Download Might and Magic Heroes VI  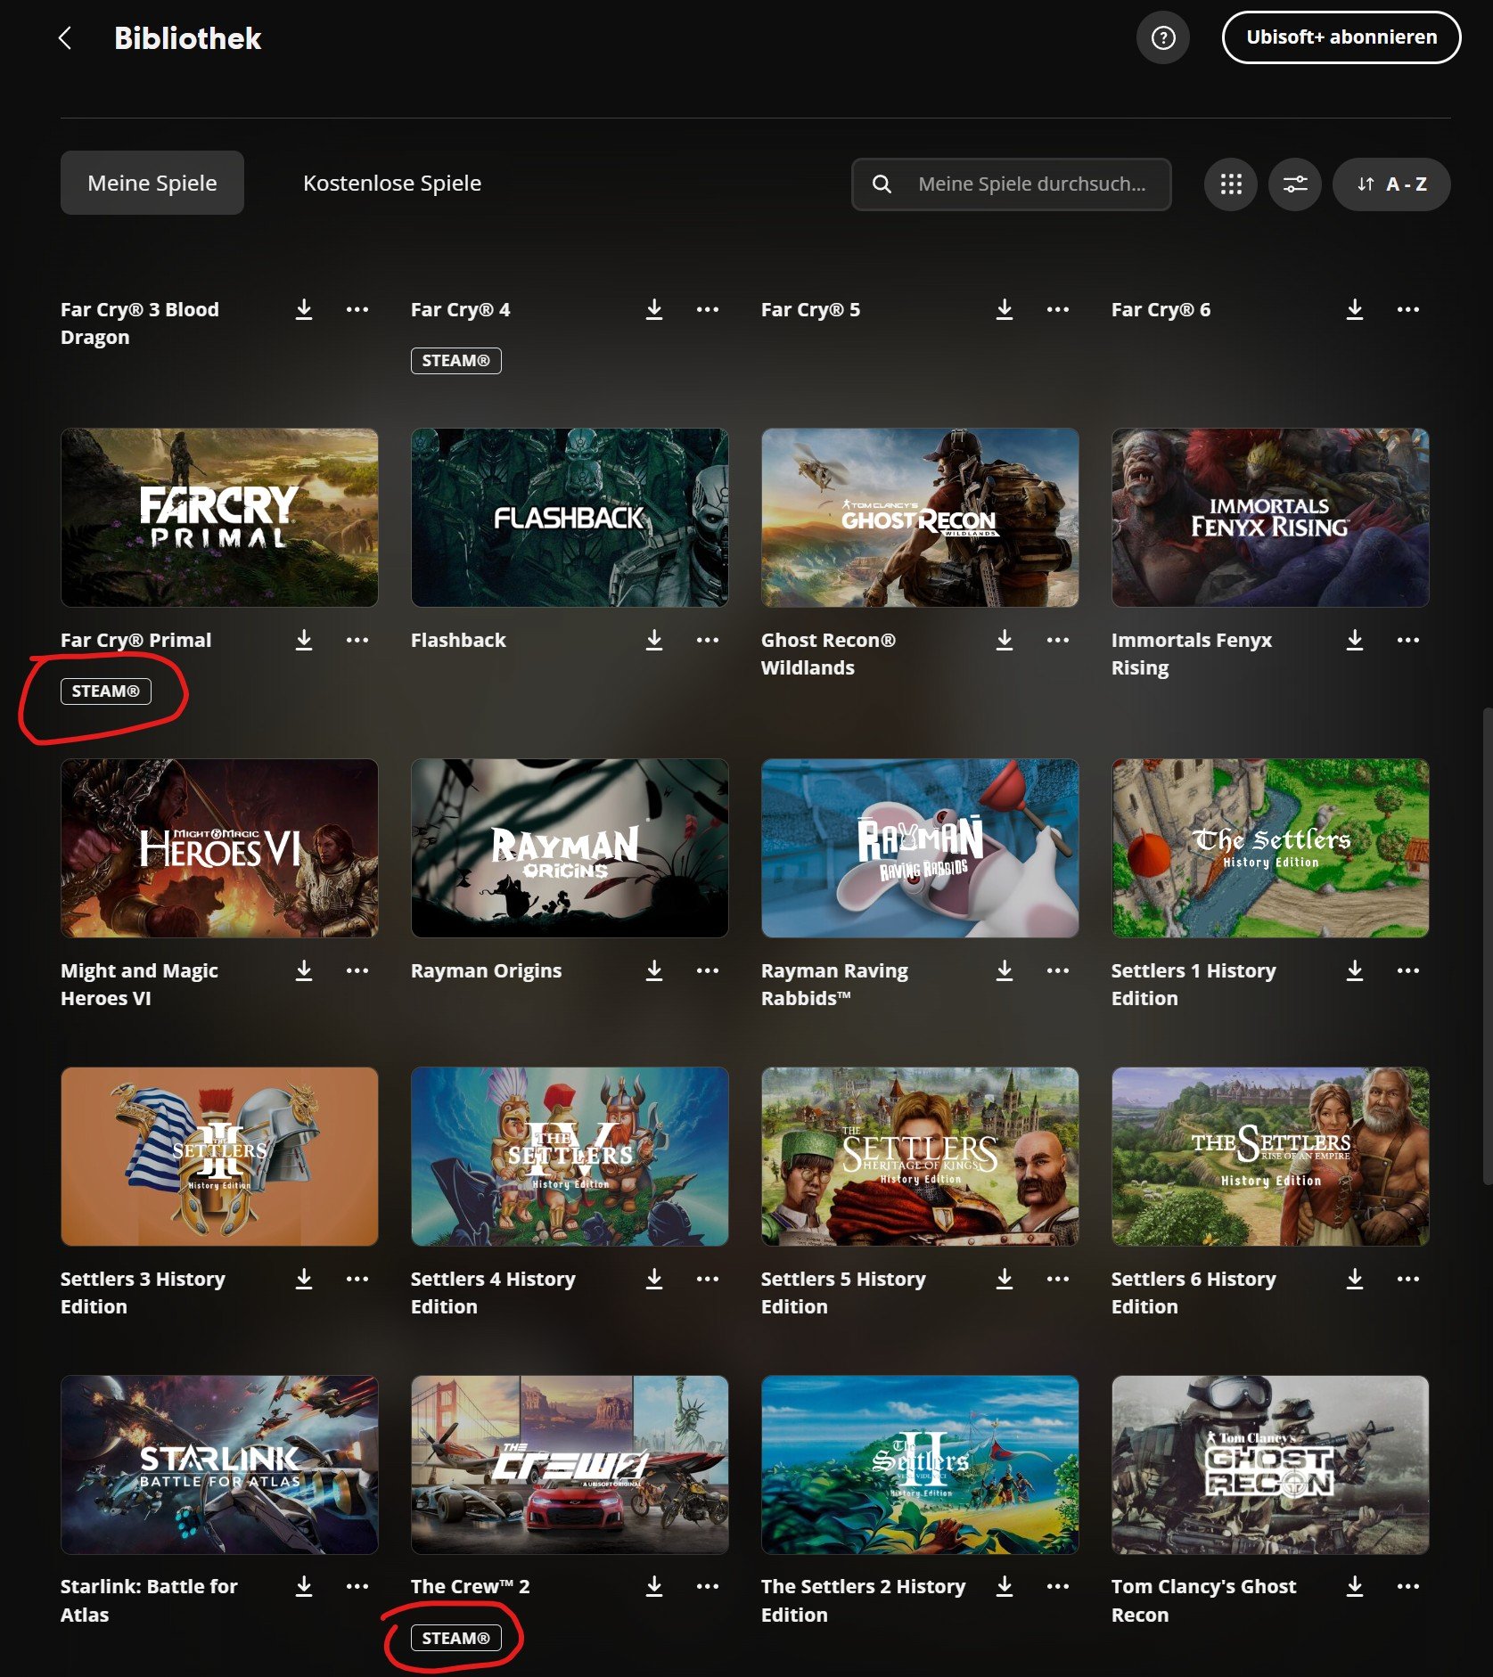click(x=304, y=970)
